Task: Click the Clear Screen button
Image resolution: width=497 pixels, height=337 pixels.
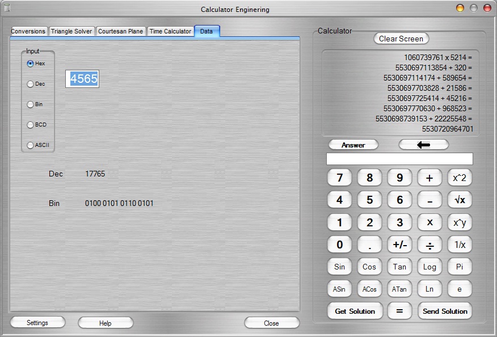Action: click(401, 39)
